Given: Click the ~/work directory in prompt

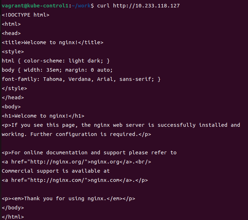Looking at the screenshot, I should [x=81, y=6].
